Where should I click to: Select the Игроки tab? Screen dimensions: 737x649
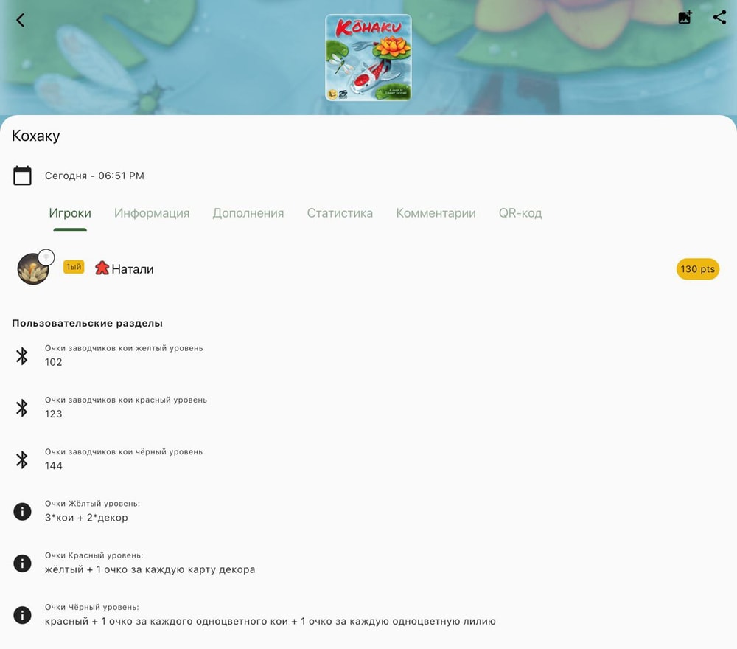(x=70, y=213)
